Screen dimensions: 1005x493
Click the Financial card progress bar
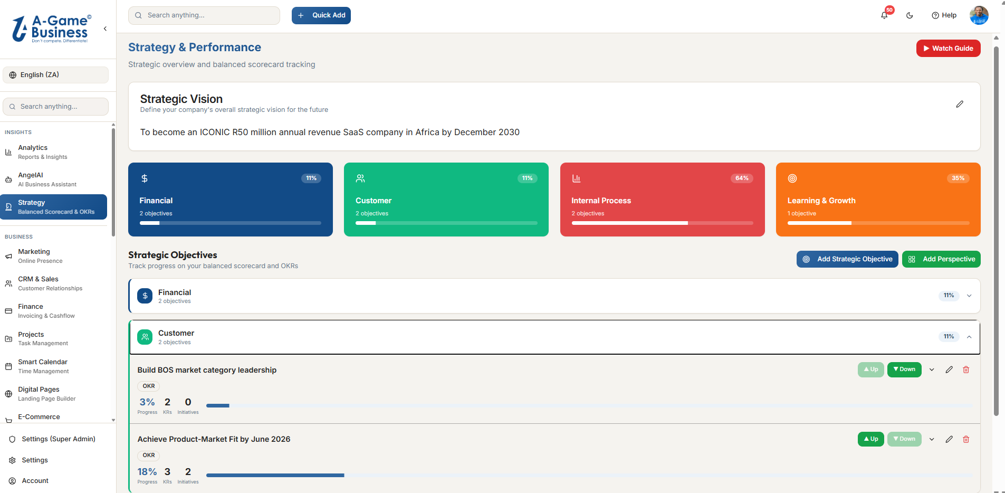[x=231, y=223]
